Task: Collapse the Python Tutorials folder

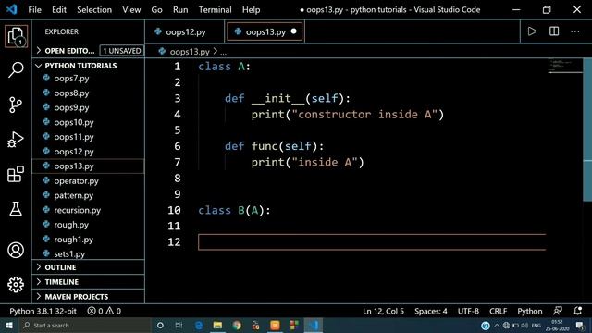Action: pyautogui.click(x=80, y=66)
